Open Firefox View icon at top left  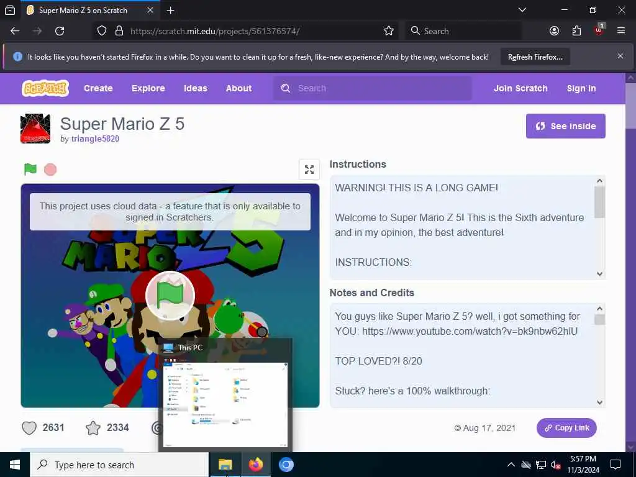(x=10, y=10)
